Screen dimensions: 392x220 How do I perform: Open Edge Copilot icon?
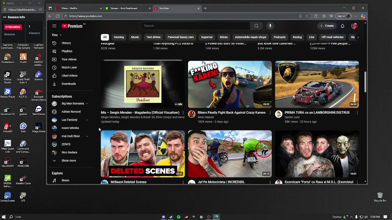click(x=363, y=16)
